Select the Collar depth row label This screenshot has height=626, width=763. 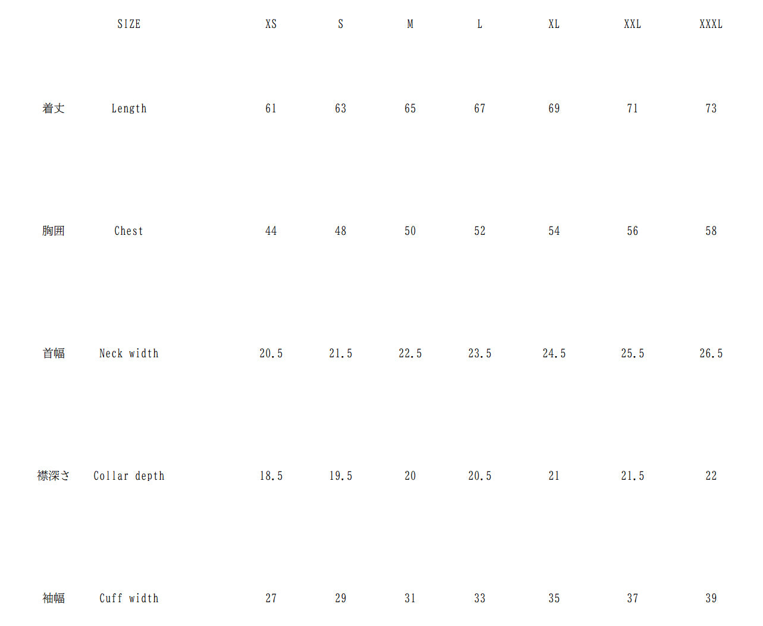click(129, 476)
